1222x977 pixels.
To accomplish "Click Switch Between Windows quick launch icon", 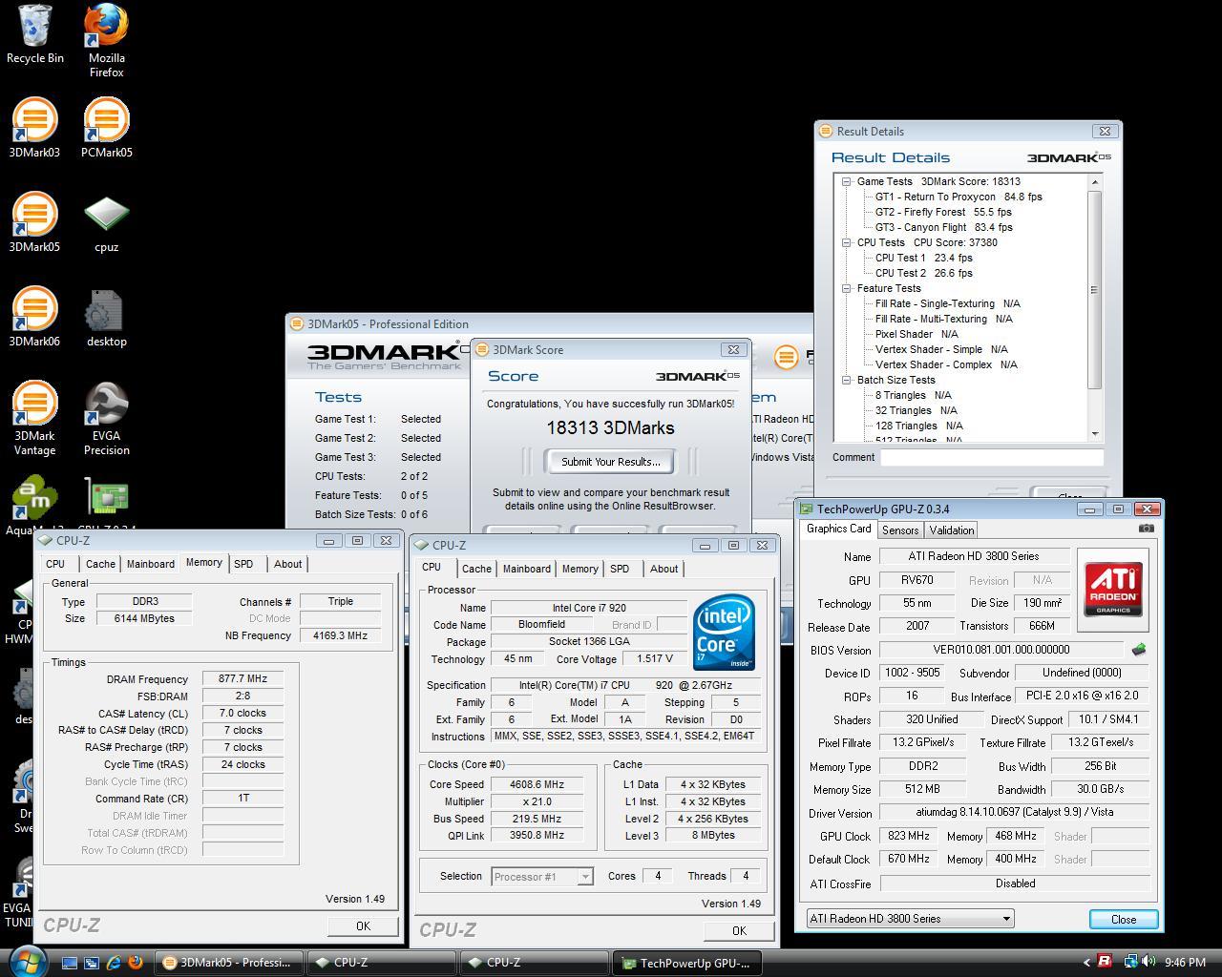I will coord(91,963).
